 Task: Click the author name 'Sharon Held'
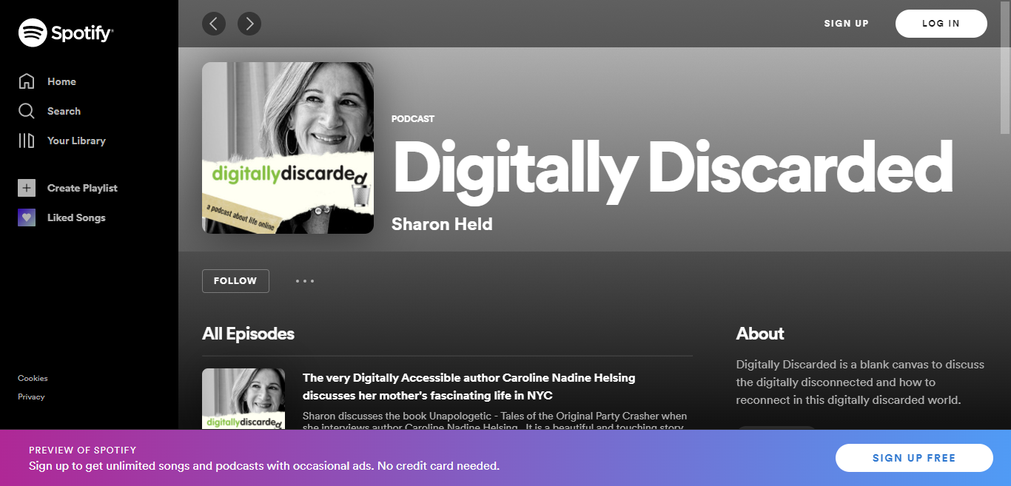[442, 224]
